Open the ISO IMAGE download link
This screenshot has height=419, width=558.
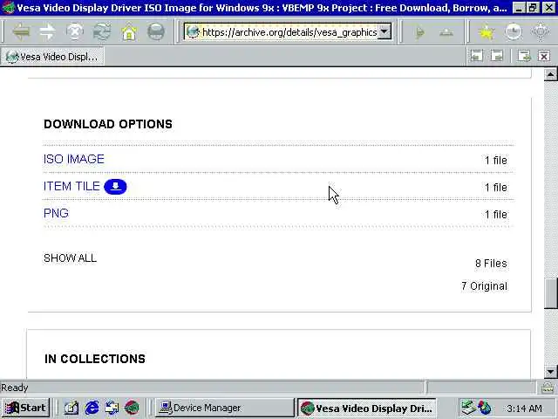(73, 159)
